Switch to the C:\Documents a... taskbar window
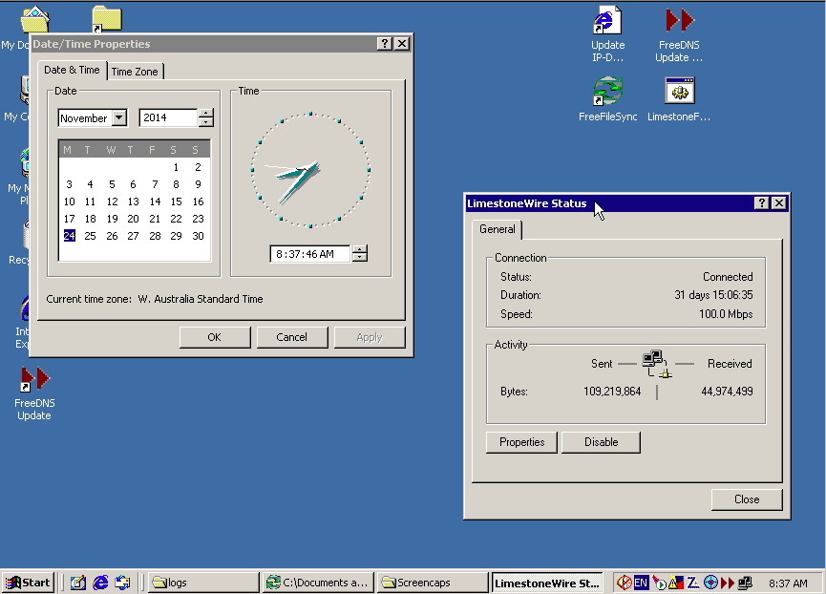Screen dimensions: 826x594 coord(318,583)
